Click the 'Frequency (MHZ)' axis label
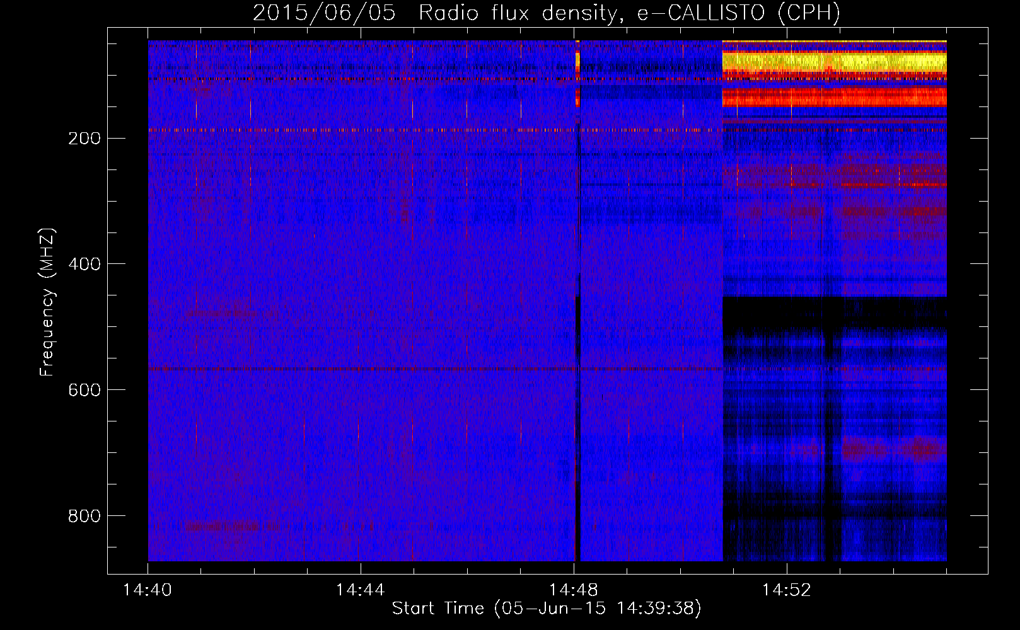 pyautogui.click(x=47, y=302)
